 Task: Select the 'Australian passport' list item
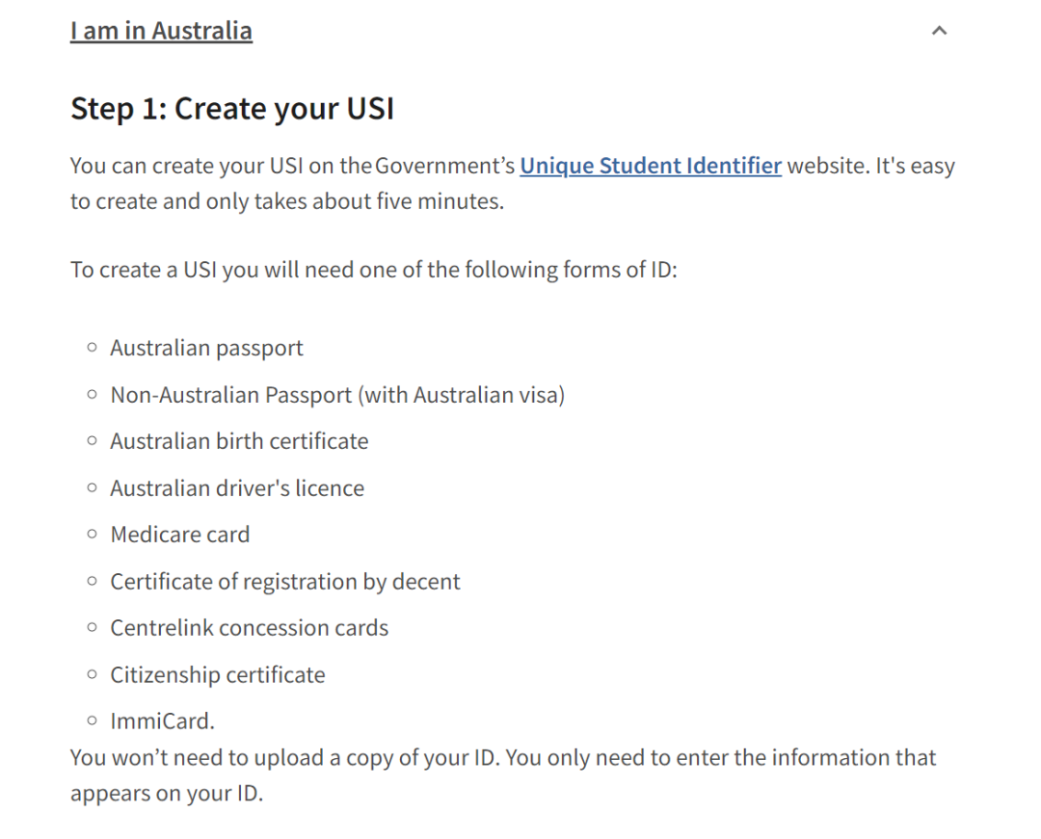click(206, 348)
